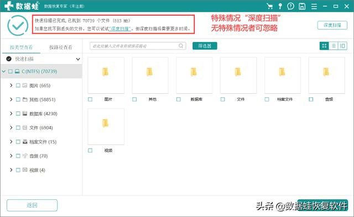Open the 其他 folder thumbnail
The width and height of the screenshot is (354, 217).
coord(150,75)
